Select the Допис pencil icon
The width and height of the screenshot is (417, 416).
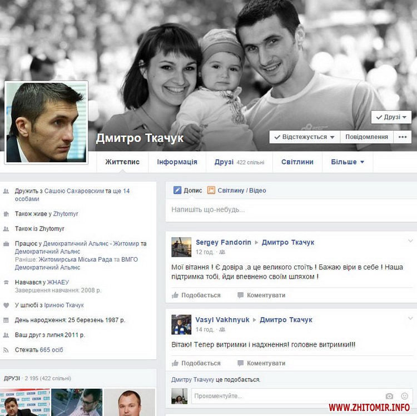point(177,191)
